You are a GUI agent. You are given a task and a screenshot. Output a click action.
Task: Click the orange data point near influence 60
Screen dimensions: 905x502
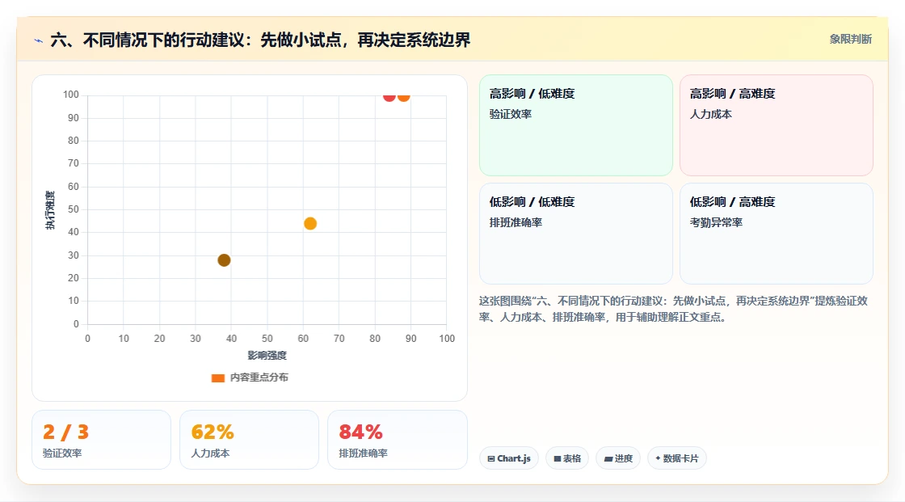pos(310,224)
